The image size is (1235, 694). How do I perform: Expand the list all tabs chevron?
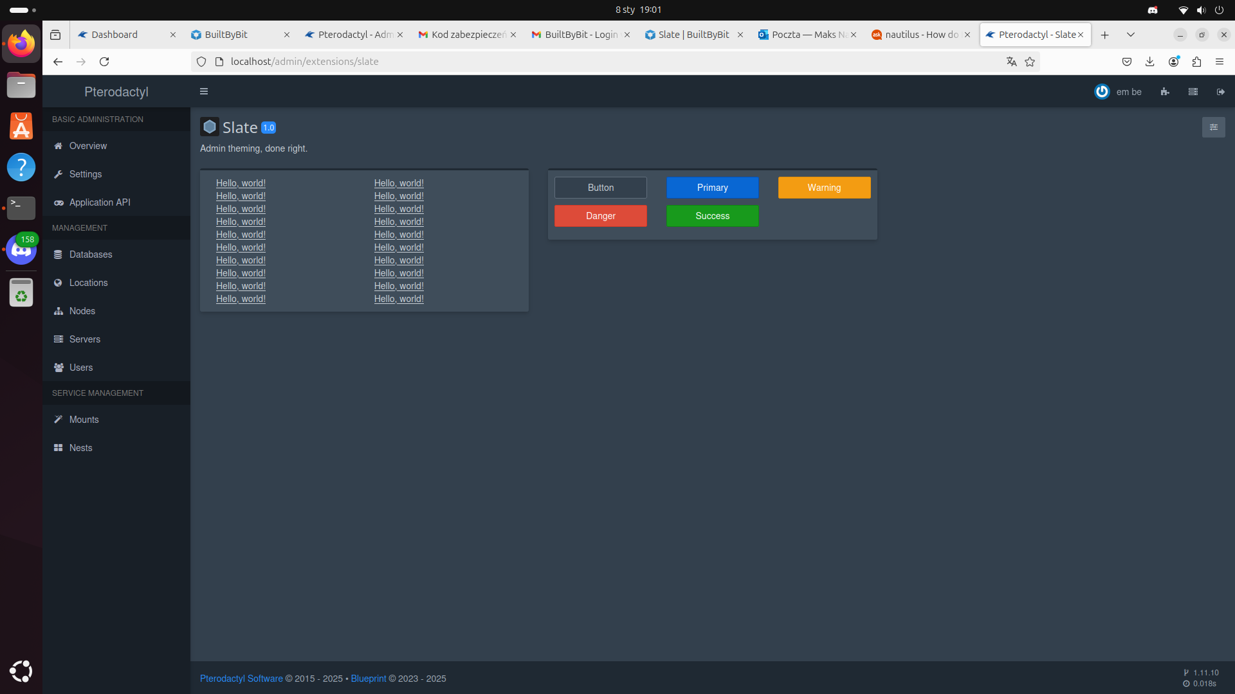coord(1131,35)
